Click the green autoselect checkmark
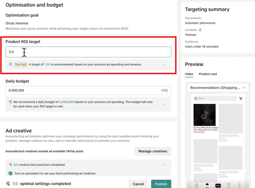The height and width of the screenshot is (188, 255). click(x=11, y=174)
